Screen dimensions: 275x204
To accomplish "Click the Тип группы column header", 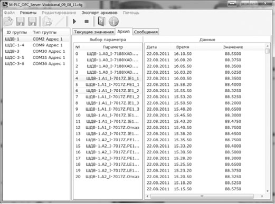I will (x=45, y=32).
